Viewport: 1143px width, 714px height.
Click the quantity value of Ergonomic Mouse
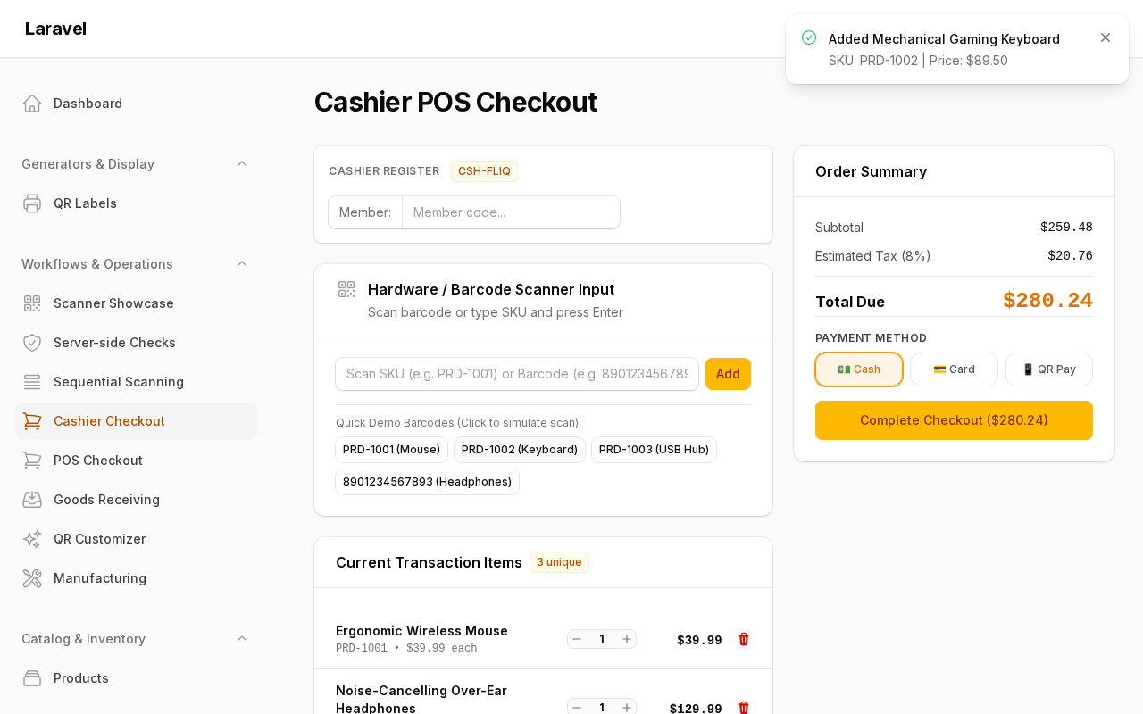(602, 639)
